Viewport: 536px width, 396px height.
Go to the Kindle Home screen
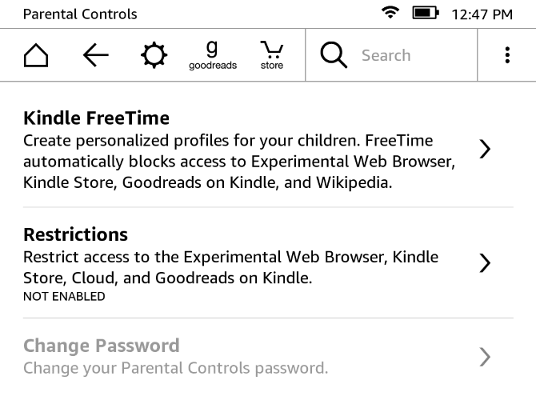click(x=36, y=55)
